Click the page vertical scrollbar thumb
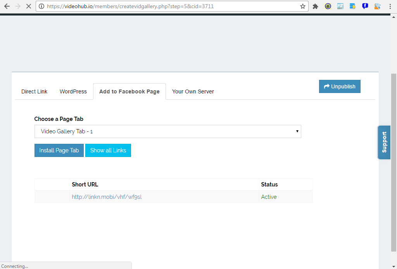Screen dimensions: 397x269 point(394,162)
